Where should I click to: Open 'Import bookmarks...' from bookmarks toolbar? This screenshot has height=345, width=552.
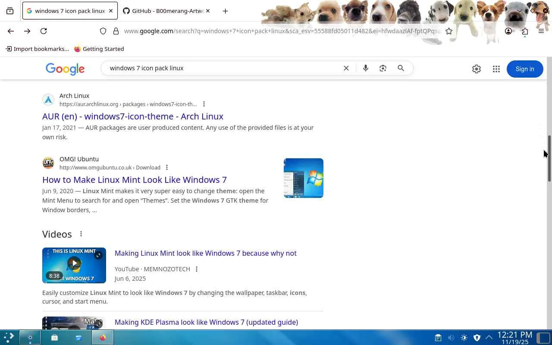tap(37, 49)
